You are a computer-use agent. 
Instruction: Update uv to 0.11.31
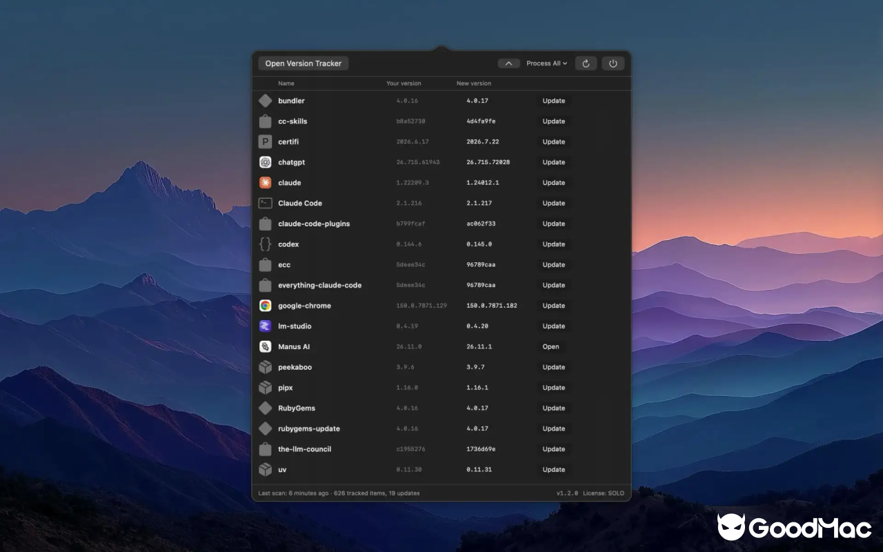click(554, 469)
